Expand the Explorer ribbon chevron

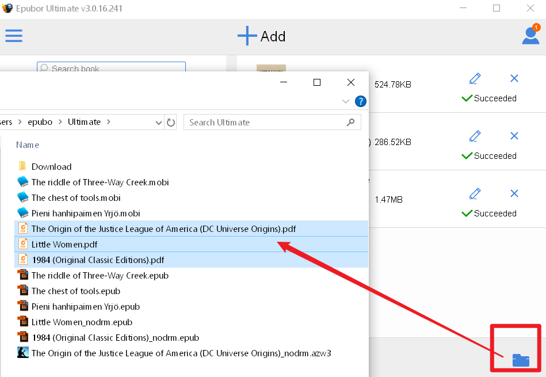[x=345, y=101]
